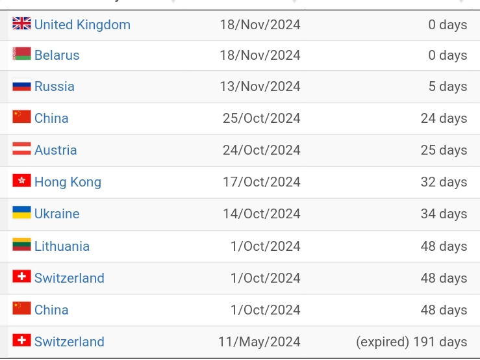
Task: Open the Hong Kong link
Action: pos(68,182)
